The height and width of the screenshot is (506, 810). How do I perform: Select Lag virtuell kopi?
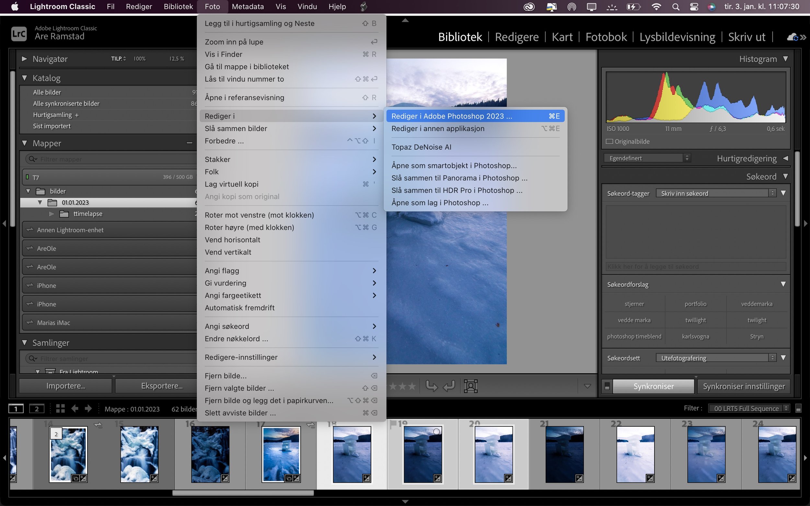(291, 184)
